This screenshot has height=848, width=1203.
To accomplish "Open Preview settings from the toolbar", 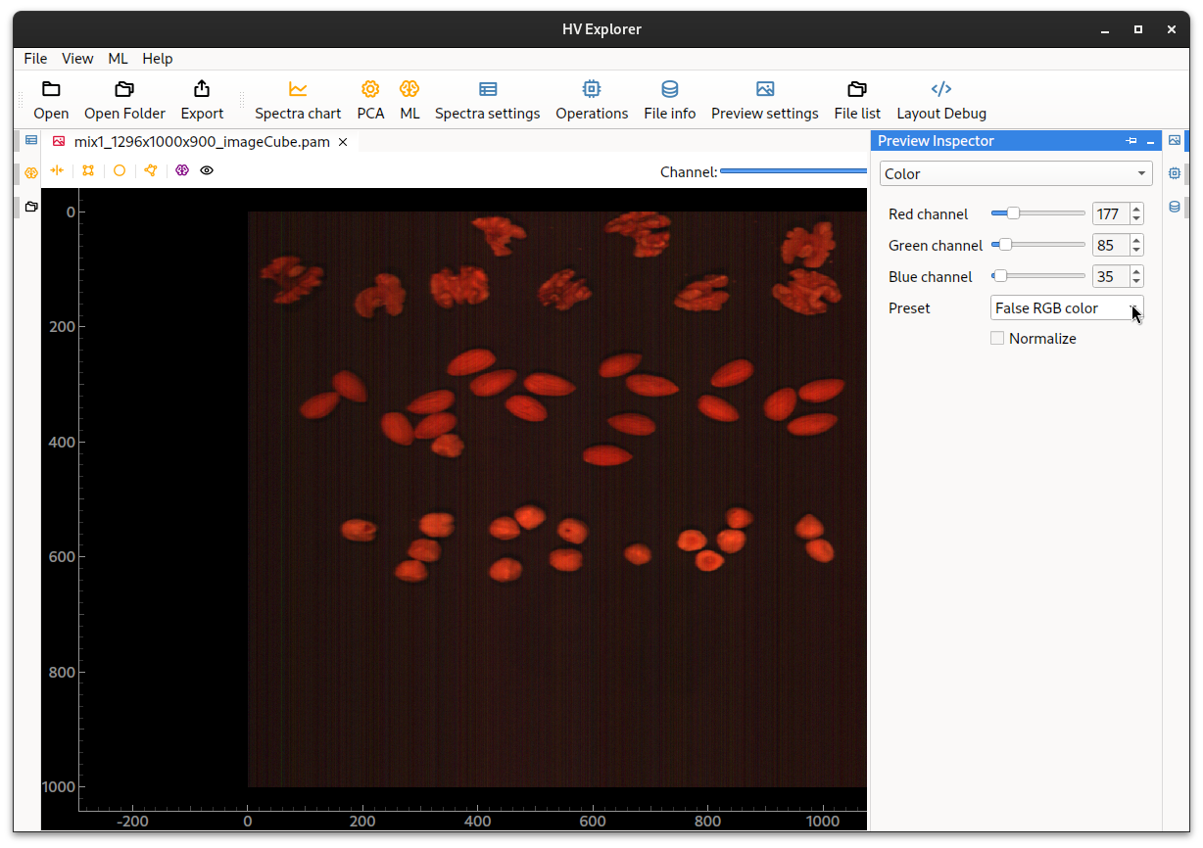I will coord(765,101).
